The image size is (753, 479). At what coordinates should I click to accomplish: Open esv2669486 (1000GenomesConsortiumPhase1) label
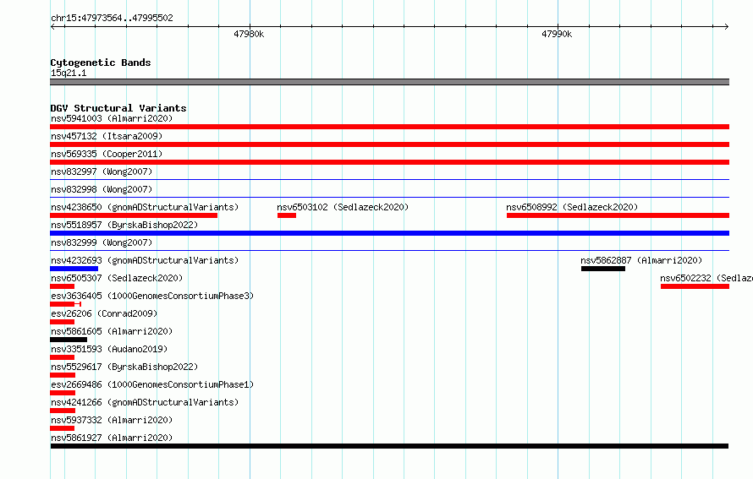coord(152,384)
